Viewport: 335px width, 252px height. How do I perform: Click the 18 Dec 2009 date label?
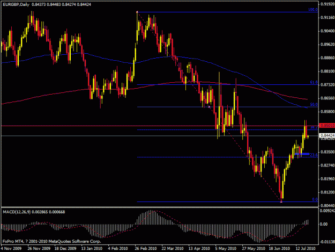(65, 249)
